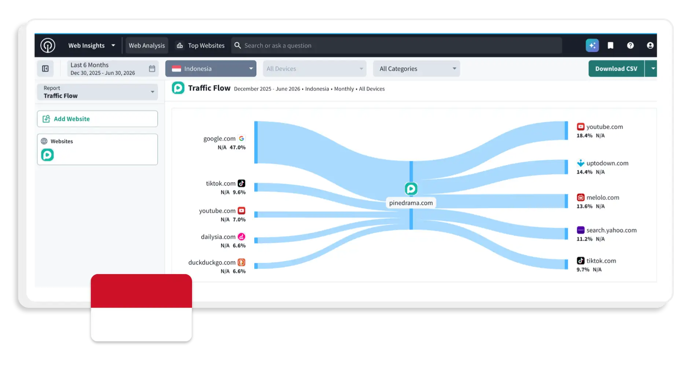692x365 pixels.
Task: Open the user account icon
Action: (x=650, y=45)
